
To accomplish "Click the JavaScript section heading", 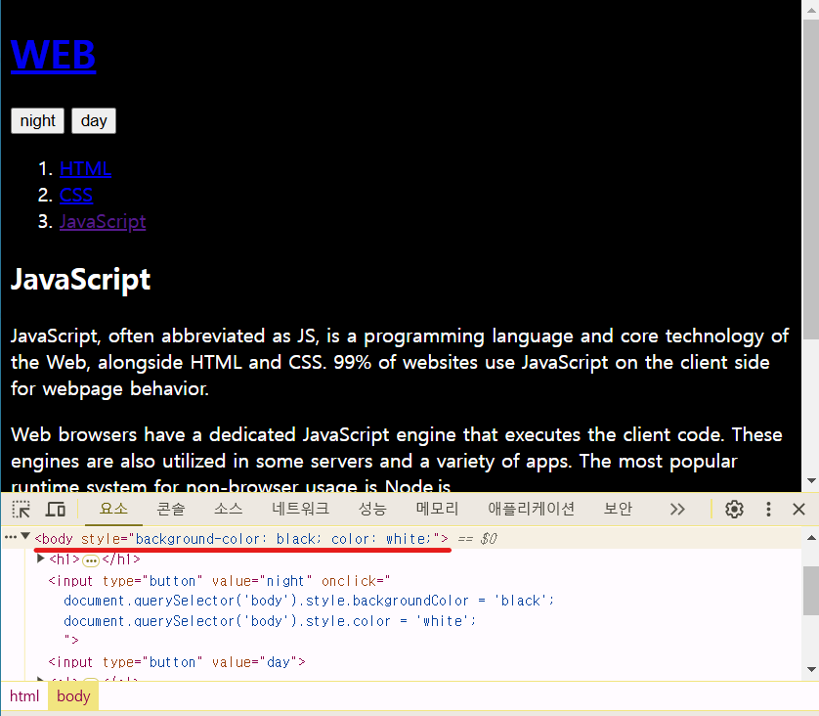I will pos(80,280).
